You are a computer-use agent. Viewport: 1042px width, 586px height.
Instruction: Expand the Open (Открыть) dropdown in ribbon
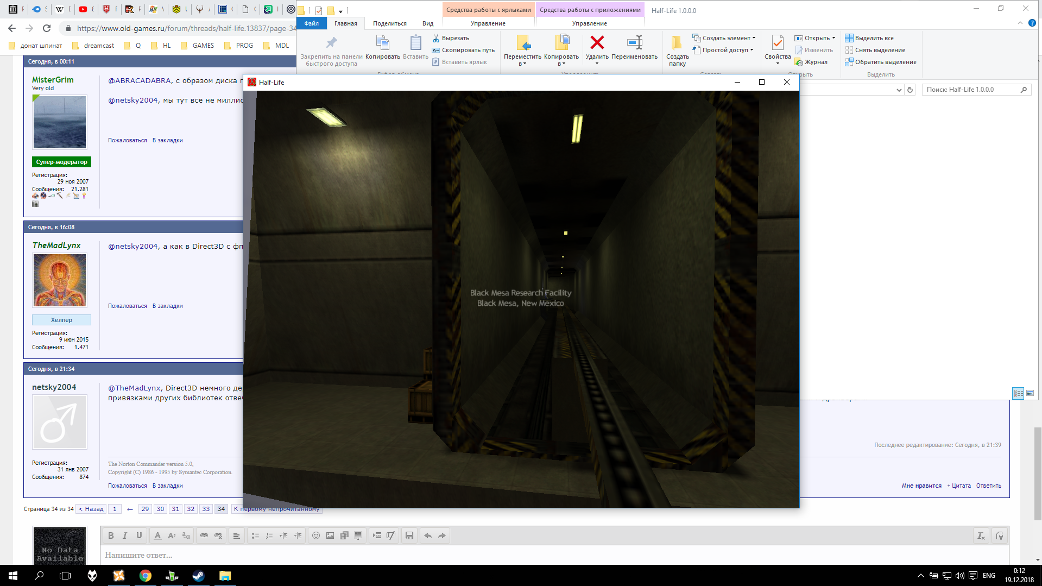pyautogui.click(x=833, y=38)
